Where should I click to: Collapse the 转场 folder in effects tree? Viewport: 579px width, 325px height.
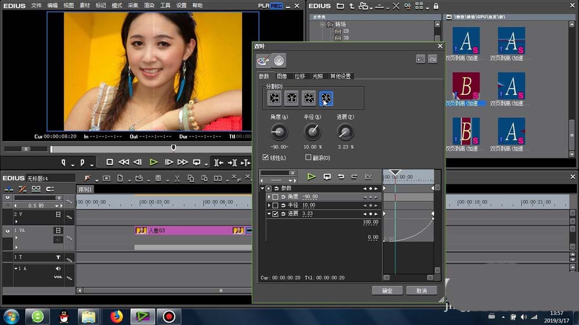tap(322, 24)
